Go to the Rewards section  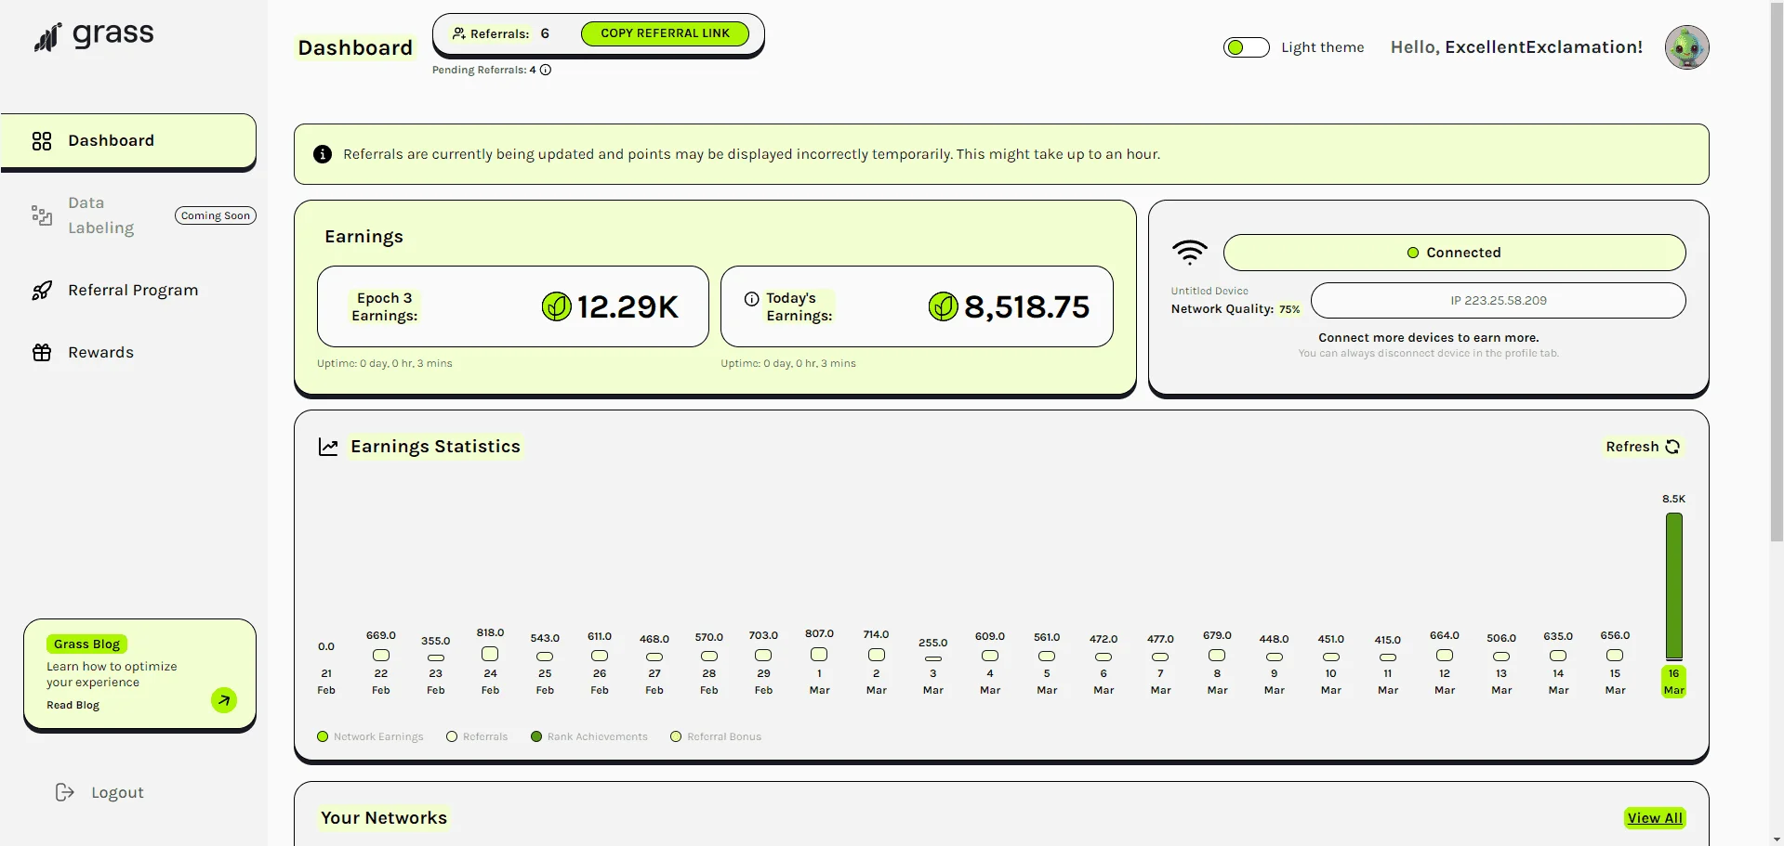100,353
